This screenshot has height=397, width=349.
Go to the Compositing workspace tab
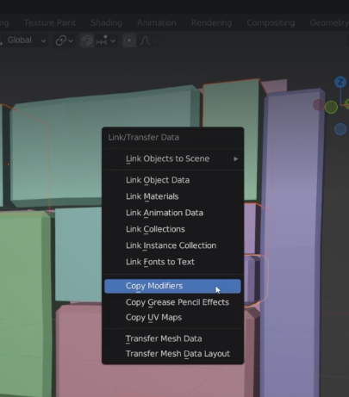271,22
